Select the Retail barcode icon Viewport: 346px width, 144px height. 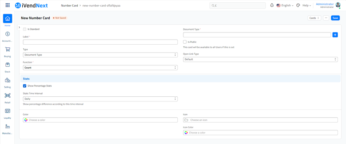click(x=7, y=96)
